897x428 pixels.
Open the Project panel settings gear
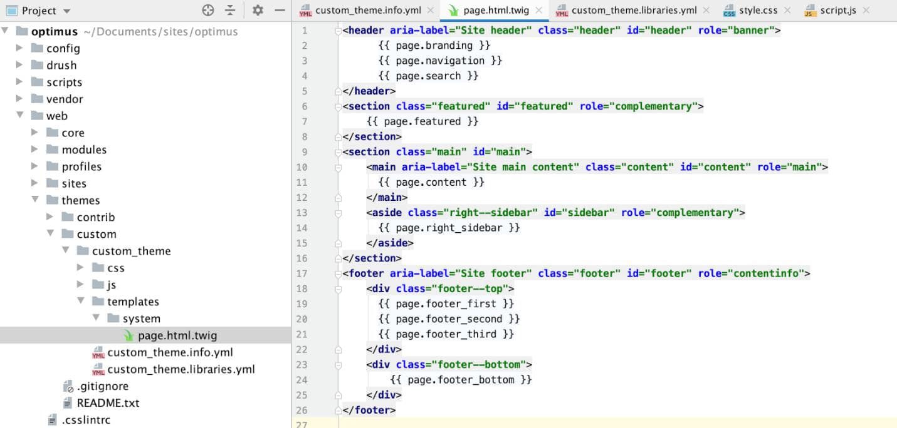coord(257,11)
